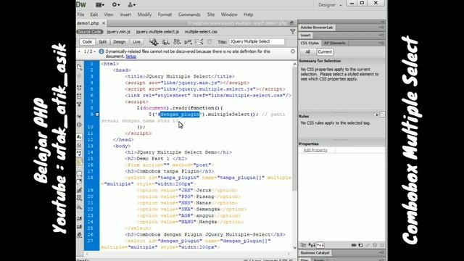This screenshot has width=464, height=261.
Task: Open the Insert menu
Action: (125, 14)
